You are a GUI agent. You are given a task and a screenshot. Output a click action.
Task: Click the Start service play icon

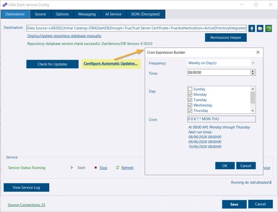point(72,167)
